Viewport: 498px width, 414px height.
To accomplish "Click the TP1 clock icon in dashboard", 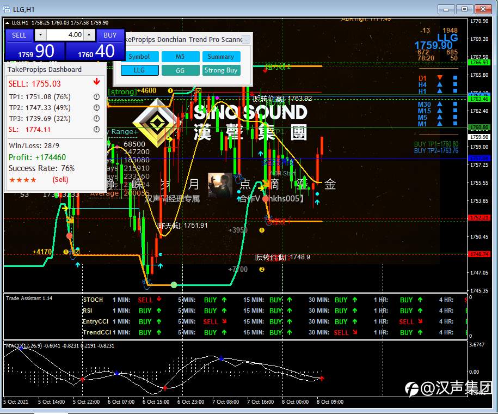I will pyautogui.click(x=96, y=96).
